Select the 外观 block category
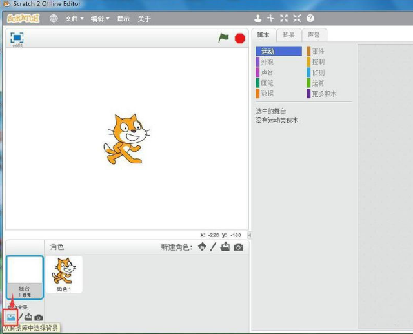The height and width of the screenshot is (334, 413). click(x=279, y=62)
